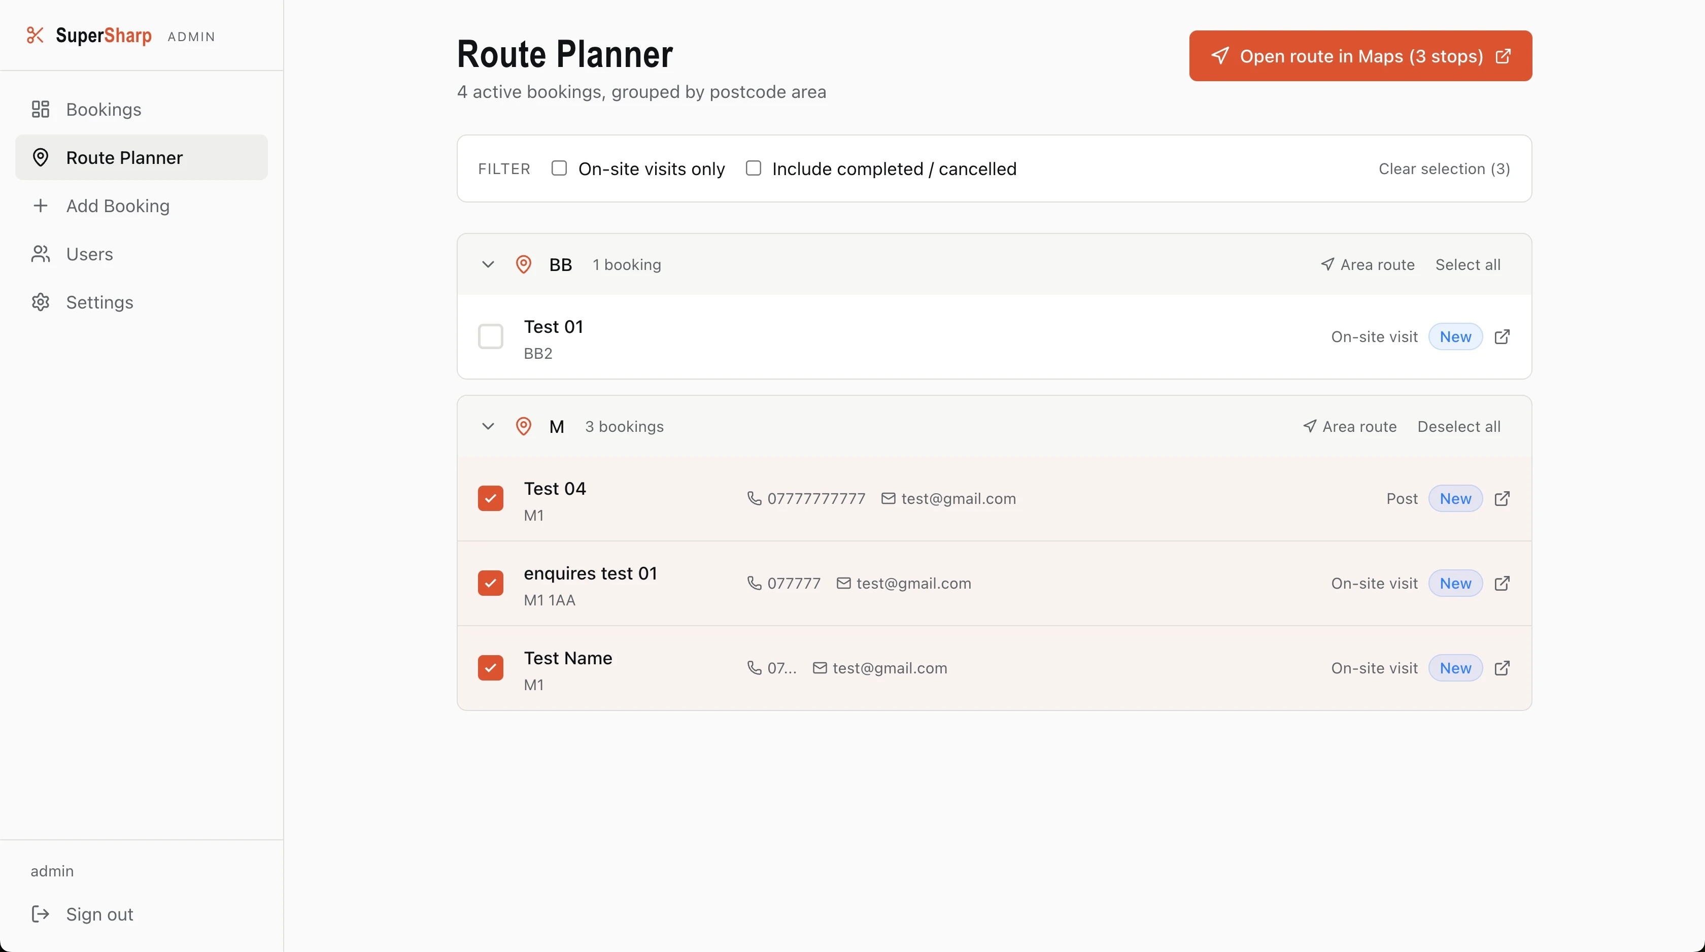The height and width of the screenshot is (952, 1705).
Task: Click On-site visit label in Test 01 row
Action: pyautogui.click(x=1374, y=337)
